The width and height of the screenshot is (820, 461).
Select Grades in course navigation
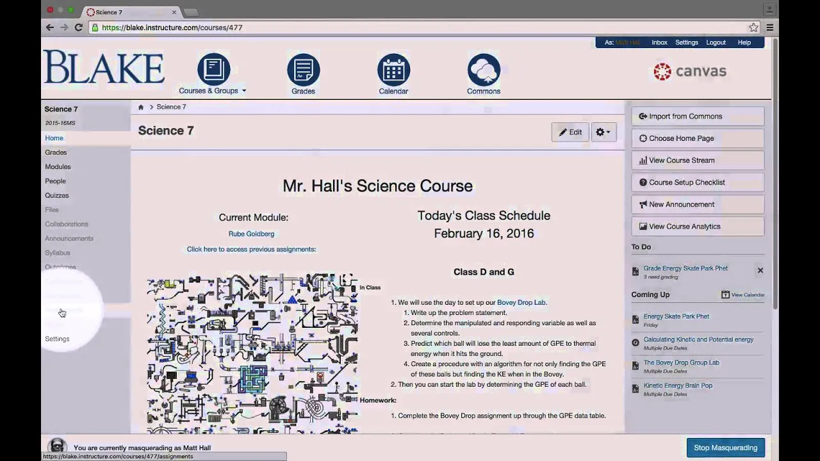point(56,152)
